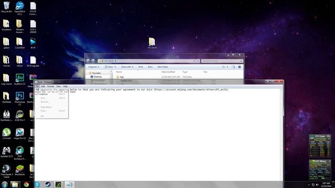
Task: Open Notepad's File menu
Action: pyautogui.click(x=37, y=86)
